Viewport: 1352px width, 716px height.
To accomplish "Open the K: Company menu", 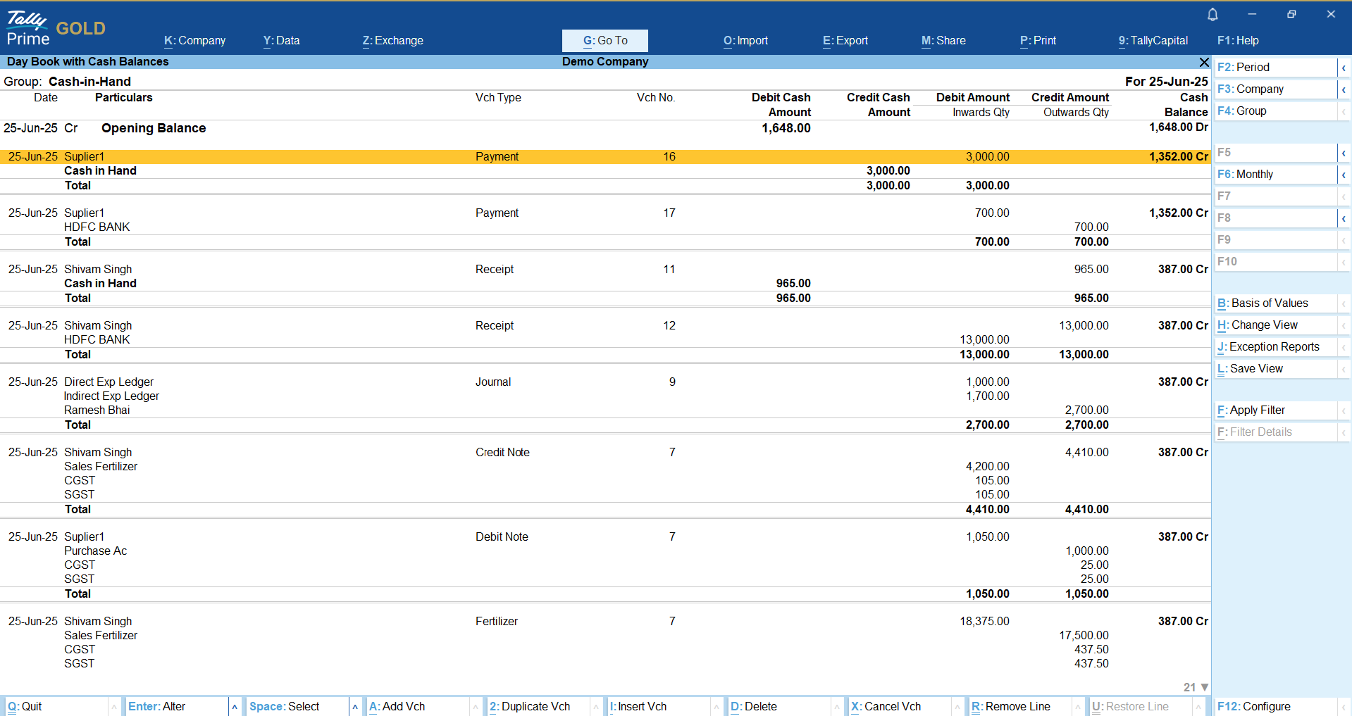I will click(194, 41).
